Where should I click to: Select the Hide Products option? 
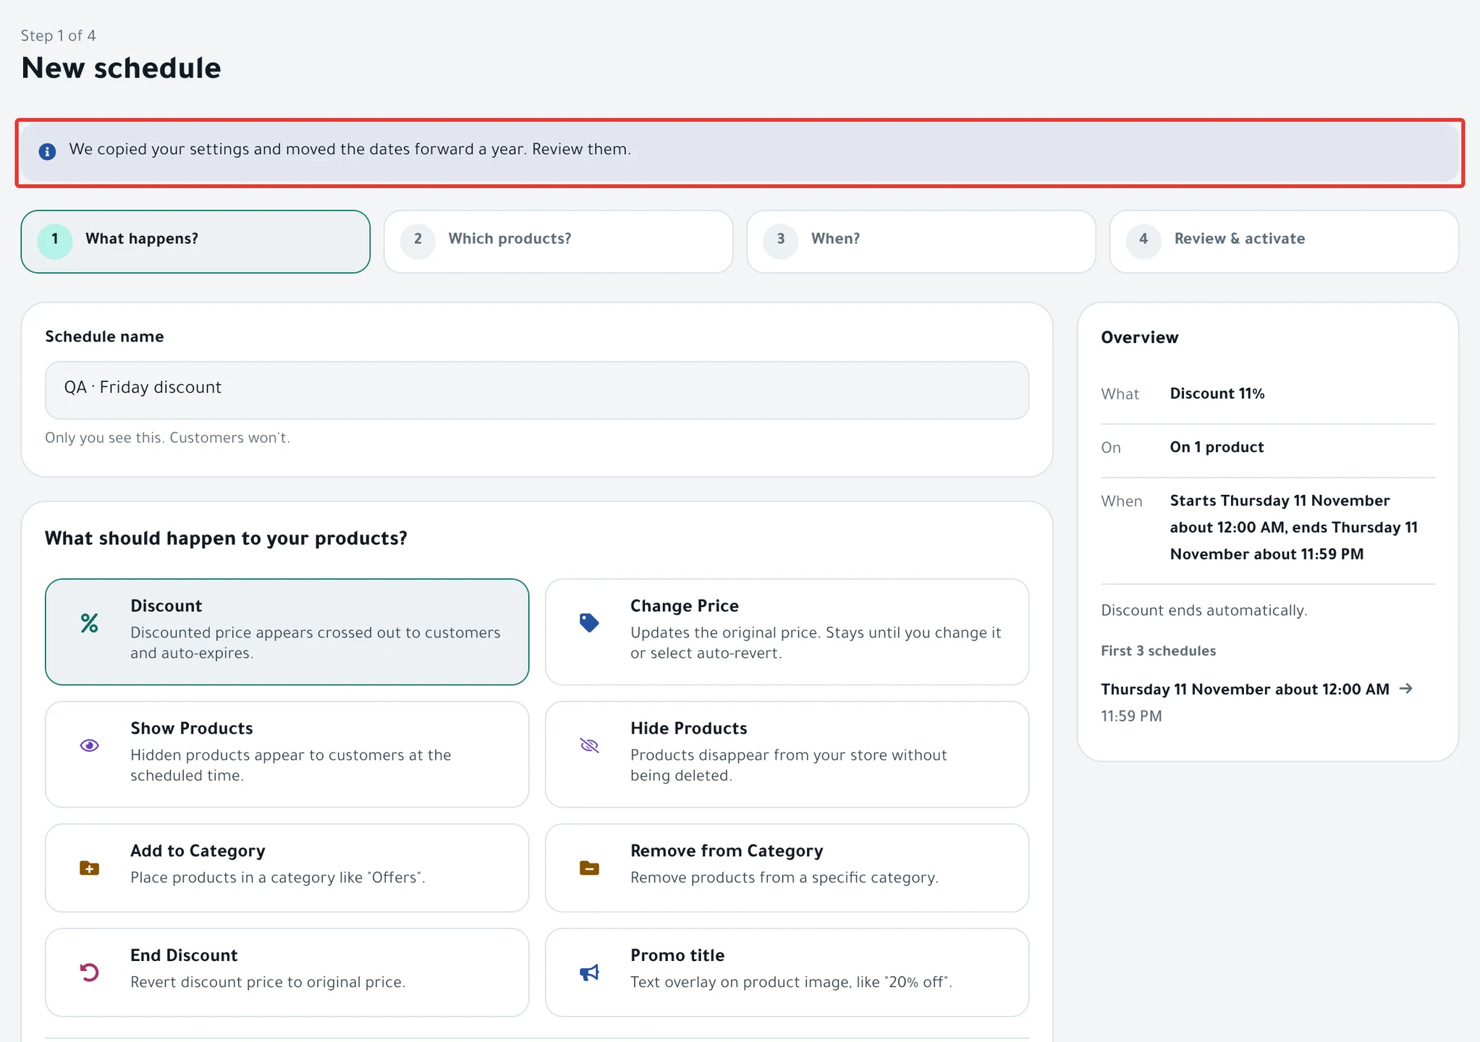[x=787, y=754]
